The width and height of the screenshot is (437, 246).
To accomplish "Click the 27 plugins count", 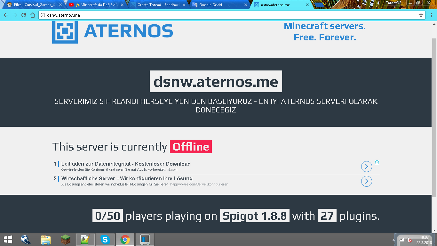I will 327,216.
